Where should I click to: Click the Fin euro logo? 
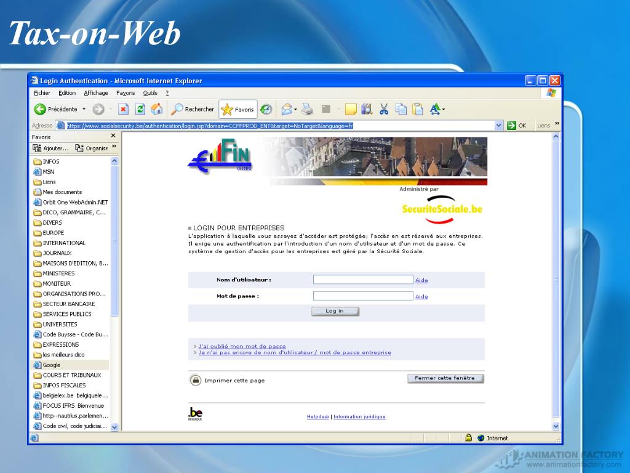pyautogui.click(x=220, y=156)
